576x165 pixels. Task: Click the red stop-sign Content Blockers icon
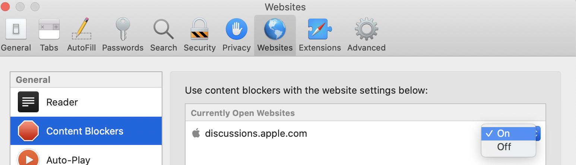click(28, 131)
